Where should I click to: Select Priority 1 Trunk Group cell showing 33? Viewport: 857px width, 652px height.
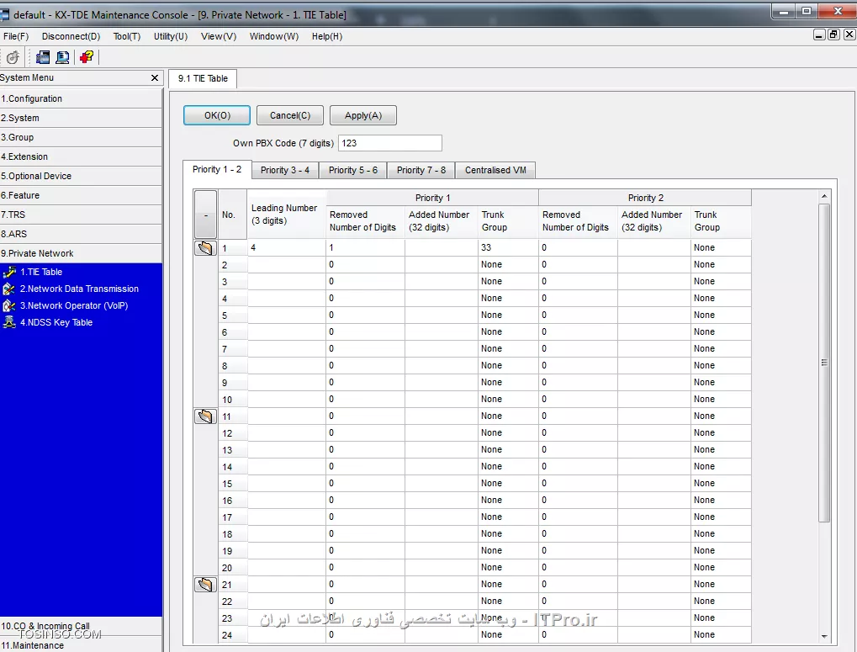[x=508, y=247]
